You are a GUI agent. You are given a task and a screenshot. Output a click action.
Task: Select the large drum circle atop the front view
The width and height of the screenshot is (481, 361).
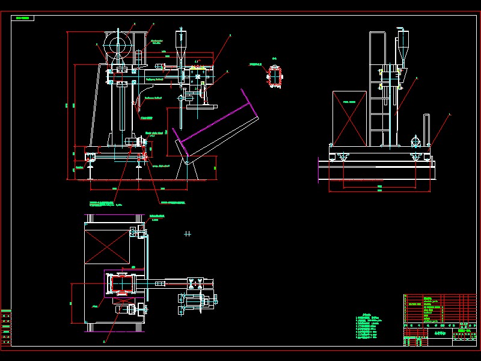[x=118, y=46]
